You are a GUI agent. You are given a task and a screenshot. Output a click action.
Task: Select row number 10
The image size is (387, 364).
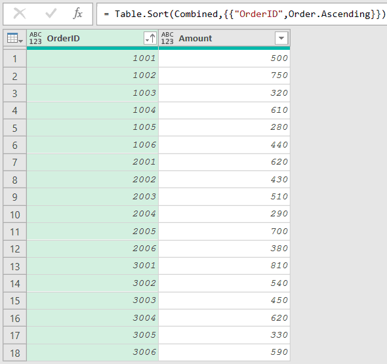coord(15,214)
